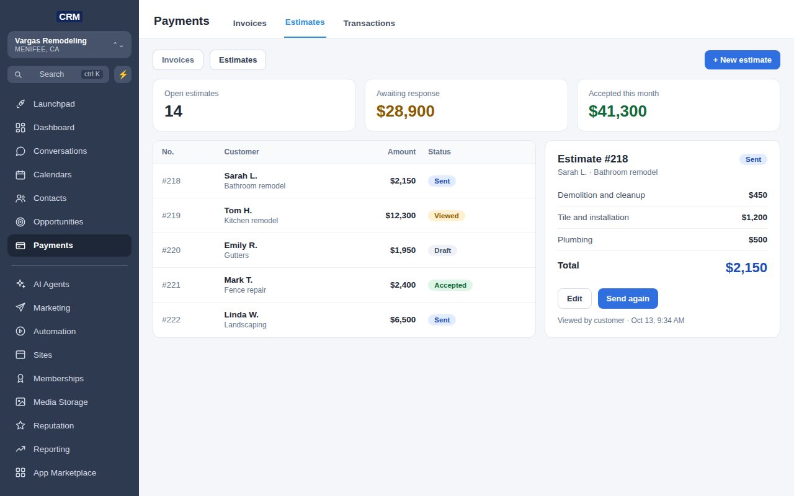Open the Dashboard grid icon
Viewport: 794px width, 496px height.
20,128
